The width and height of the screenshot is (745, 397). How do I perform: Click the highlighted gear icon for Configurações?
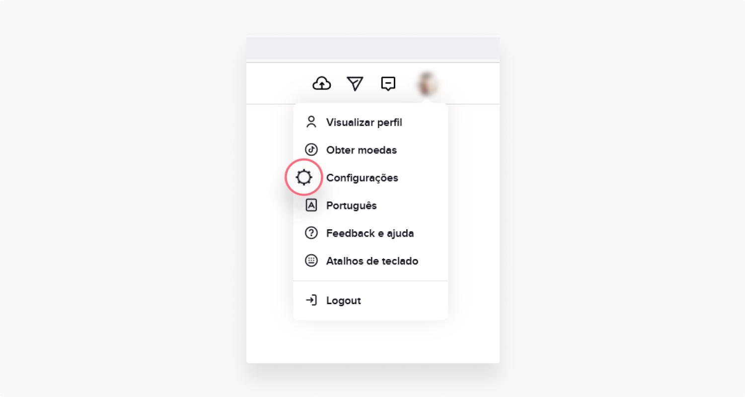pos(304,178)
